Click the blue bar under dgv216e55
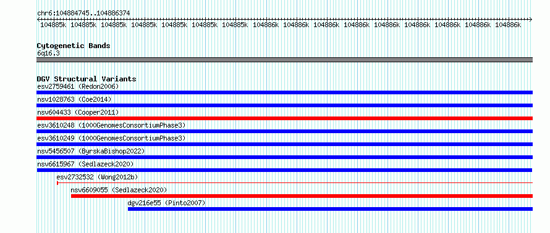 point(330,209)
